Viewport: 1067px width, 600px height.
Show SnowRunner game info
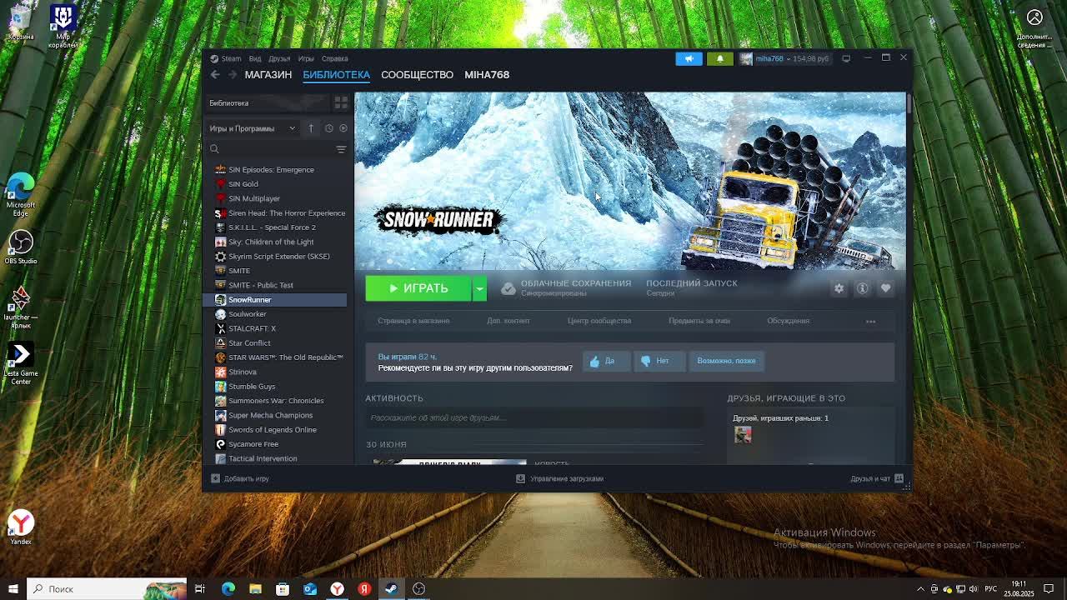point(862,288)
